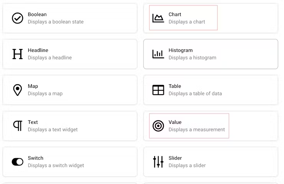Image resolution: width=284 pixels, height=184 pixels.
Task: Choose the Boolean widget label
Action: [x=37, y=15]
